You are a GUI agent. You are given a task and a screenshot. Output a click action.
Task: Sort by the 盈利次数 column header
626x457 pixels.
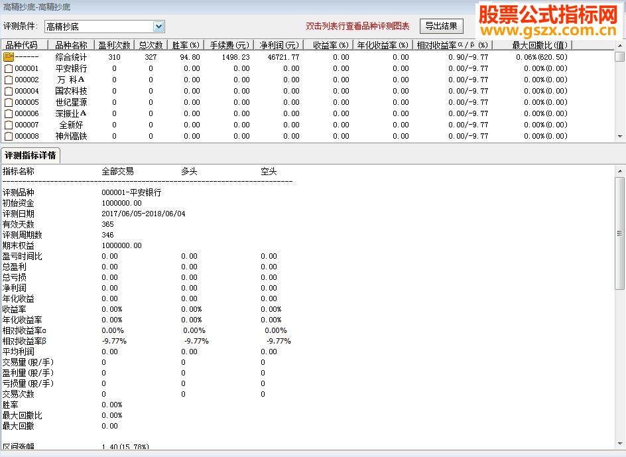tap(114, 45)
